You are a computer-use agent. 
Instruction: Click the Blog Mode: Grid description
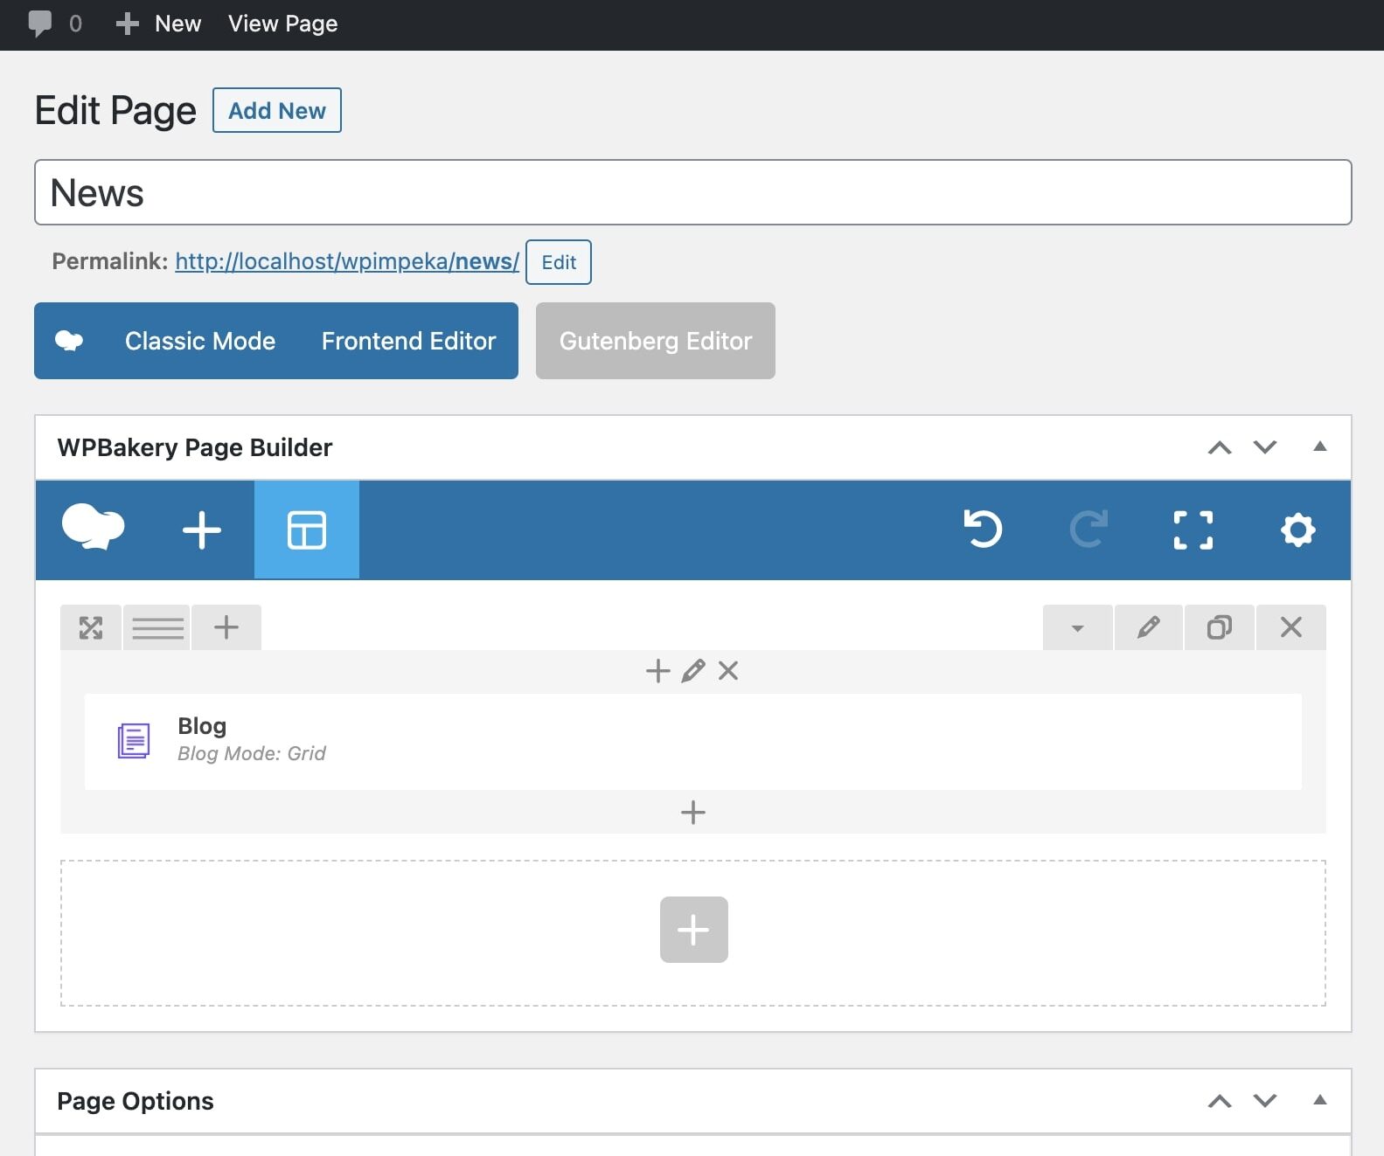pos(252,753)
